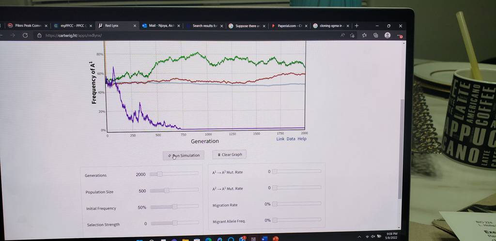Close the Mail - Njoya tab
The width and height of the screenshot is (496, 241).
pos(178,26)
